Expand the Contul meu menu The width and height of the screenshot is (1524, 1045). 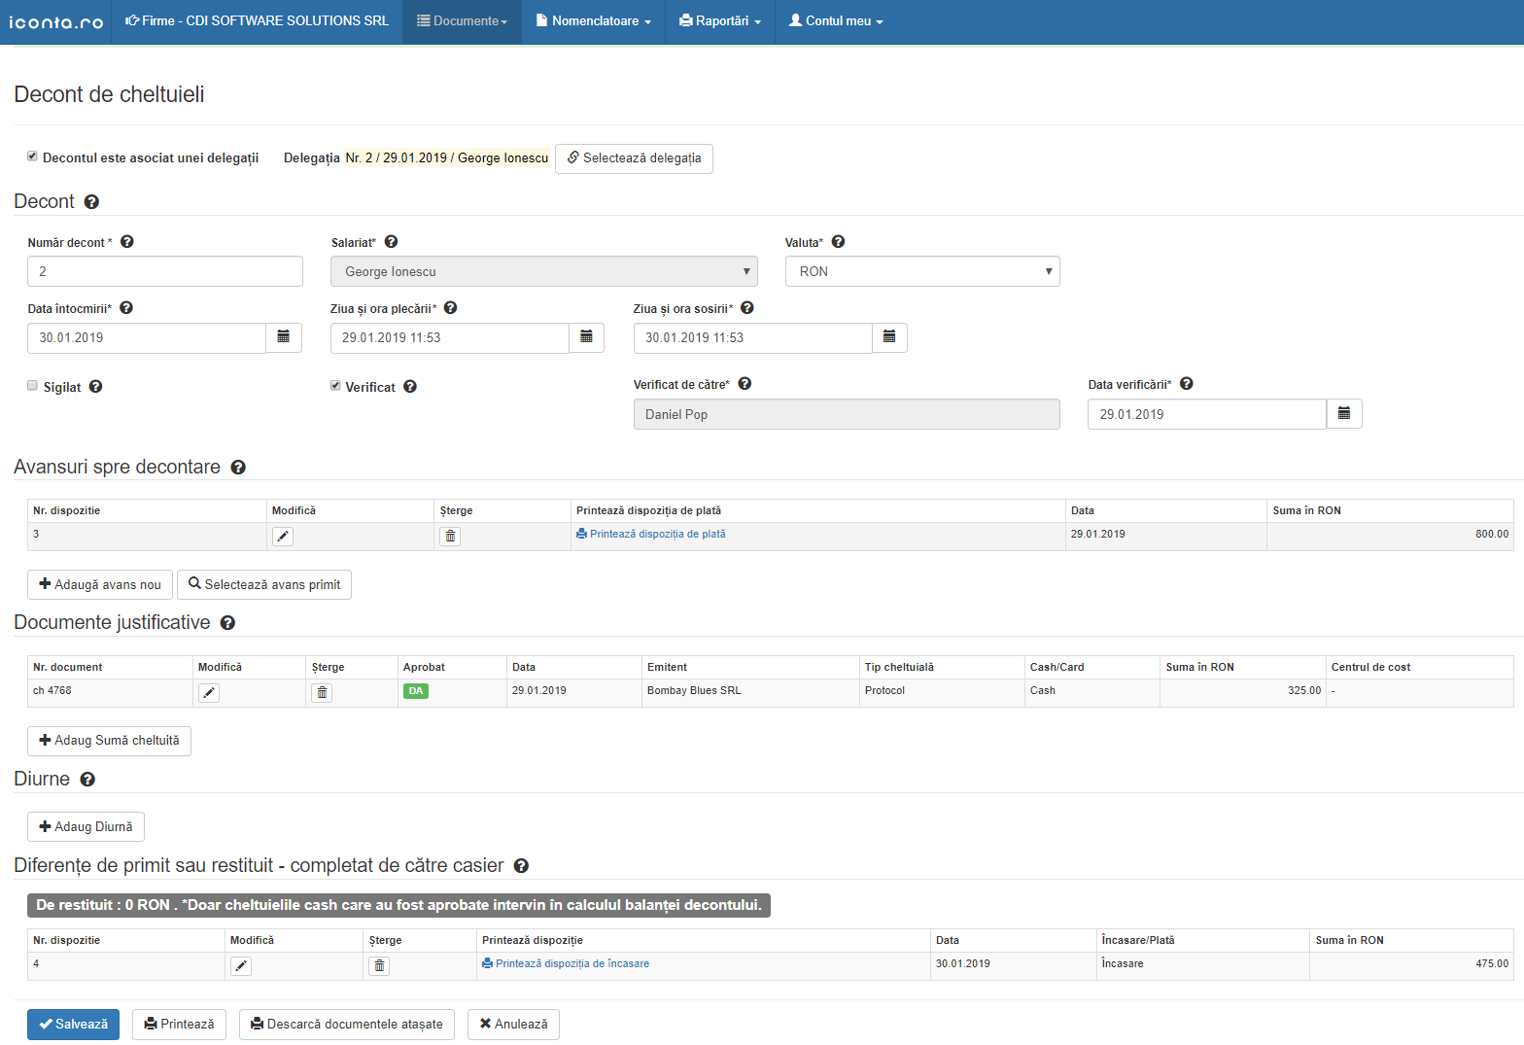coord(836,21)
